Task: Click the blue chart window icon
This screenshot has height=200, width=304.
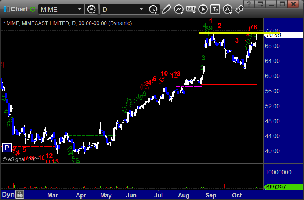Action: pyautogui.click(x=6, y=9)
